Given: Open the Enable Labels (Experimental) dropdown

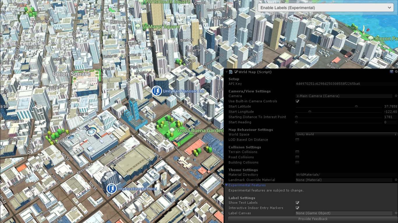Looking at the screenshot, I should tap(326, 8).
